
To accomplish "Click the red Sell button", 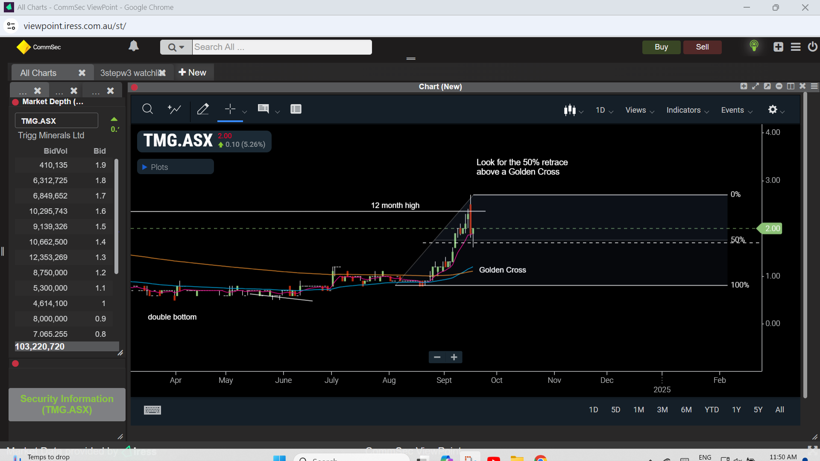I will tap(702, 47).
